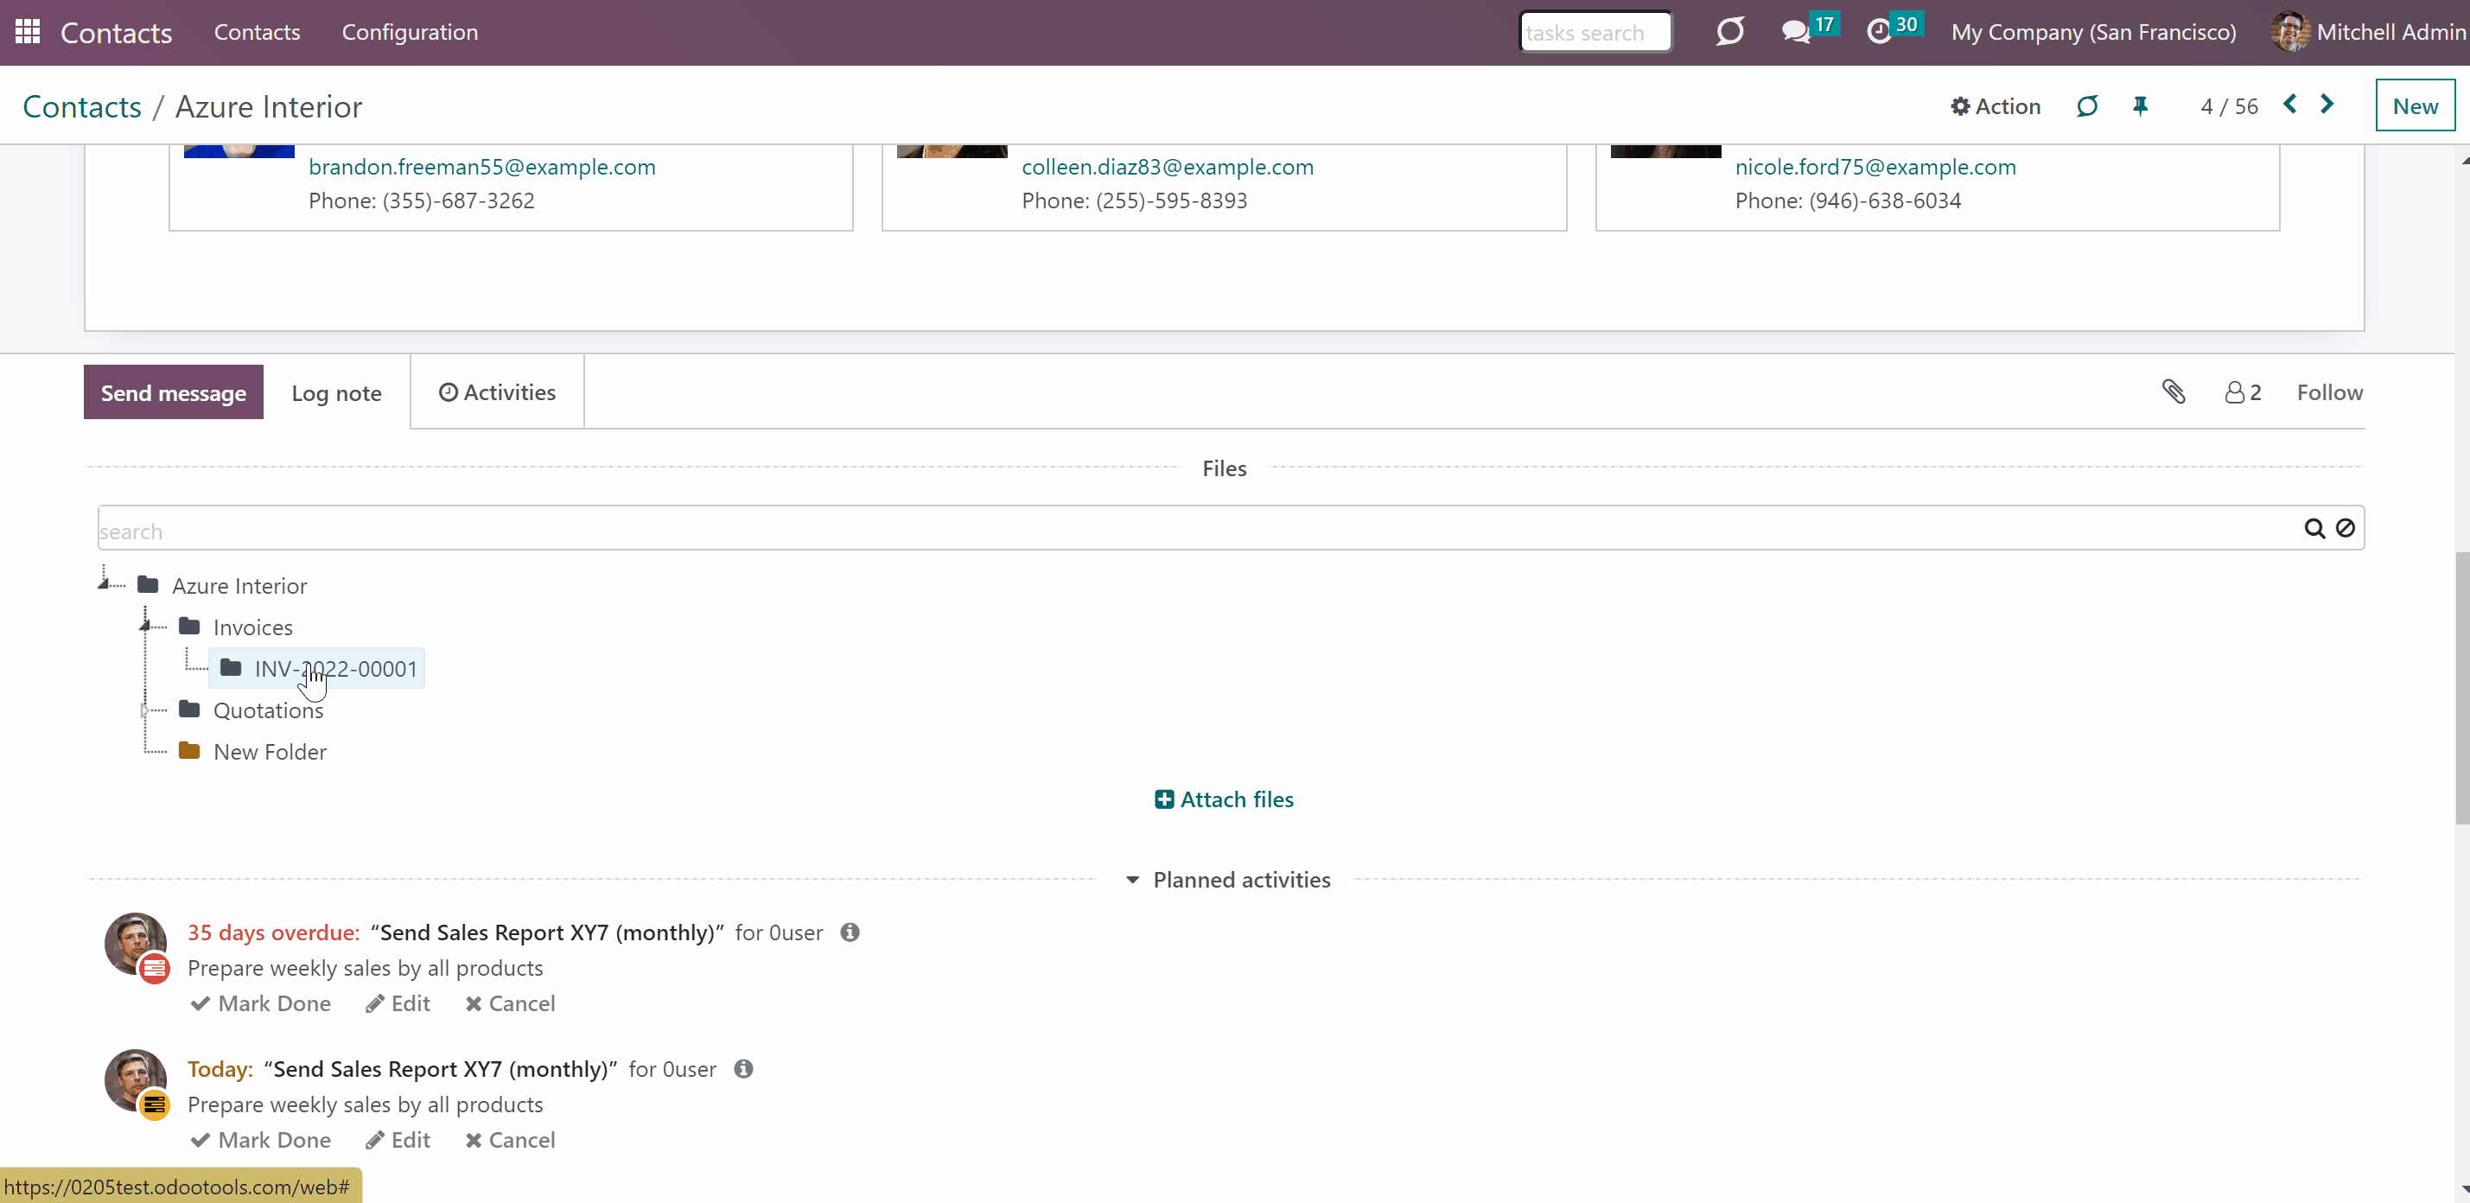The width and height of the screenshot is (2470, 1203).
Task: Open the Activities tab
Action: [x=497, y=392]
